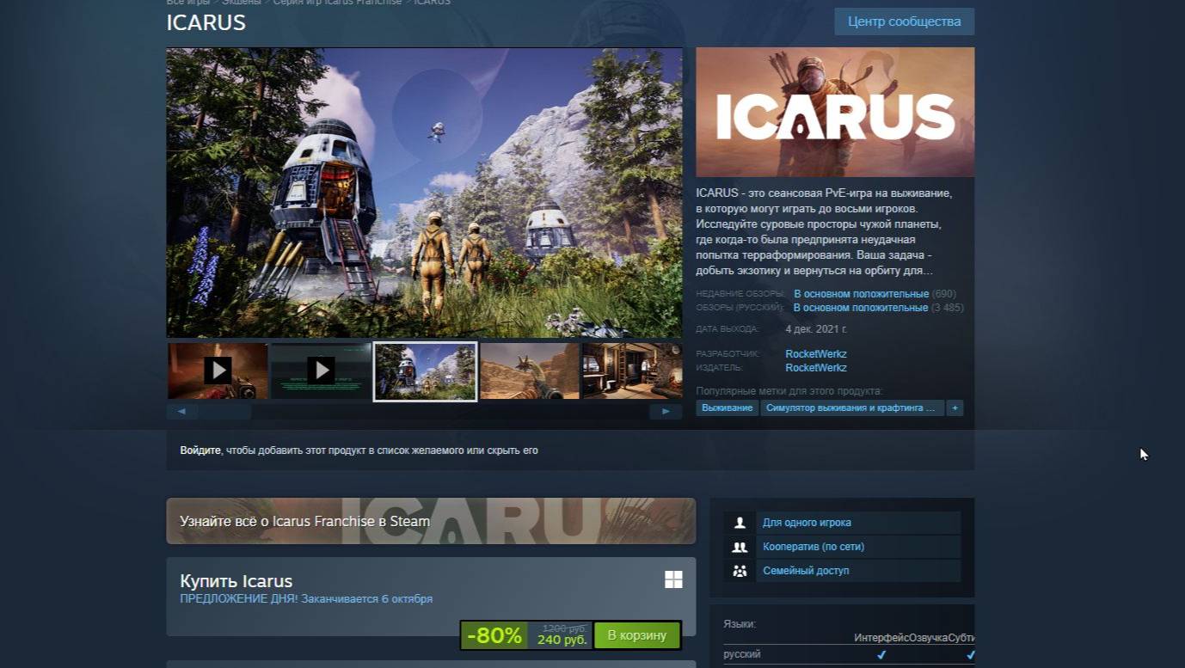Click the 'Войдите' sign-in link
The width and height of the screenshot is (1185, 668).
click(200, 450)
